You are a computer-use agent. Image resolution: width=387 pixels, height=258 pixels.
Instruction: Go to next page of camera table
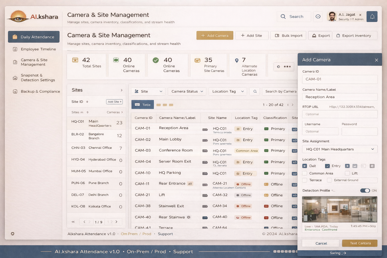click(x=293, y=105)
